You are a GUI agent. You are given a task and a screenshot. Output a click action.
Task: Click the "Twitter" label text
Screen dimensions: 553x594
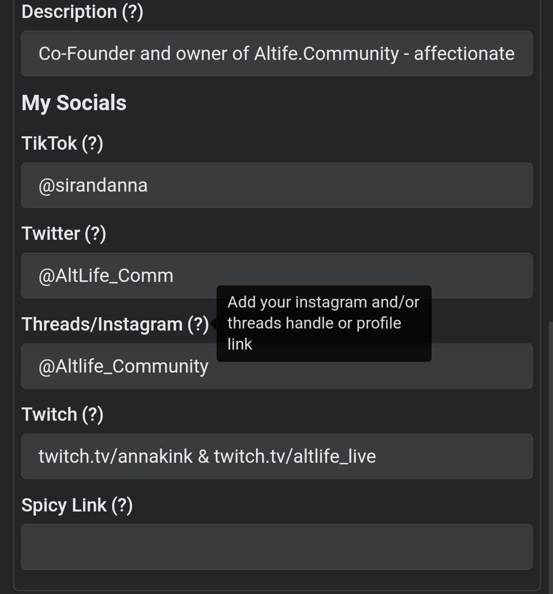pos(51,234)
